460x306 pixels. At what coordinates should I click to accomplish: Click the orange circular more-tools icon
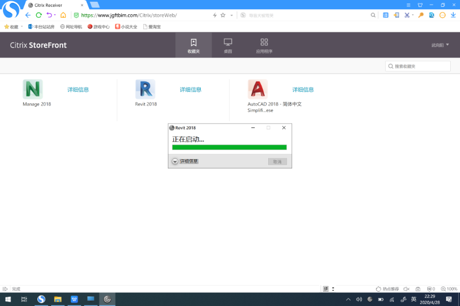pyautogui.click(x=442, y=16)
